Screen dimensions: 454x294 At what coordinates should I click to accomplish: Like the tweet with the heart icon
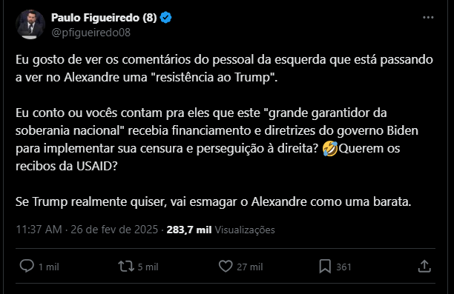click(226, 267)
